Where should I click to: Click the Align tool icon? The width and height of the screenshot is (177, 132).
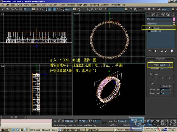point(135,9)
